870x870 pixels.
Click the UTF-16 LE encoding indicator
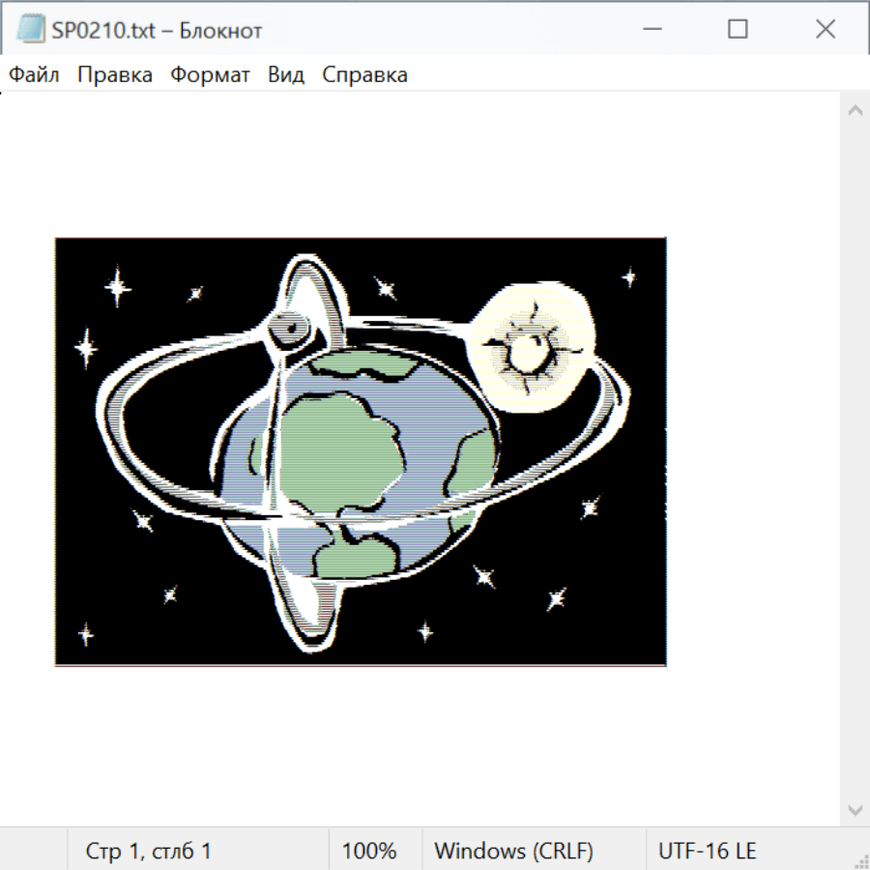707,851
